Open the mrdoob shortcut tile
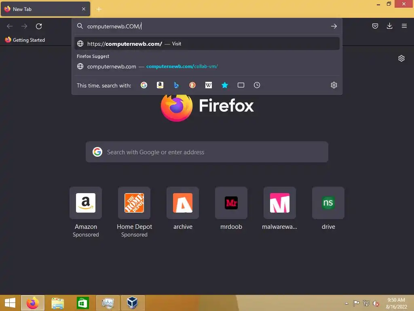Image resolution: width=414 pixels, height=311 pixels. point(231,203)
